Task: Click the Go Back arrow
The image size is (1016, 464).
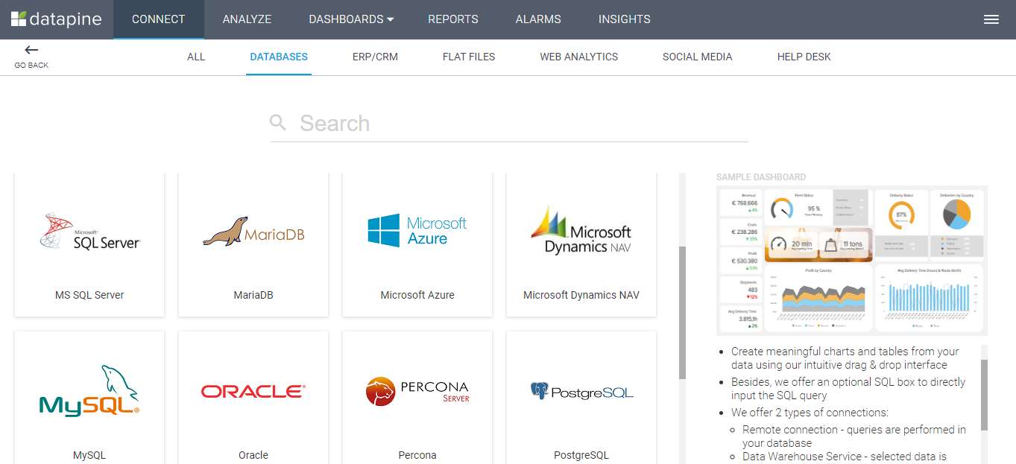Action: click(31, 50)
